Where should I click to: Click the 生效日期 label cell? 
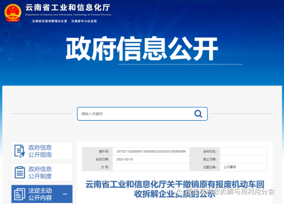point(98,159)
